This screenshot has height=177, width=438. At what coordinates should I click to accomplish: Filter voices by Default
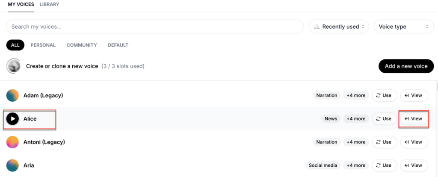click(118, 45)
